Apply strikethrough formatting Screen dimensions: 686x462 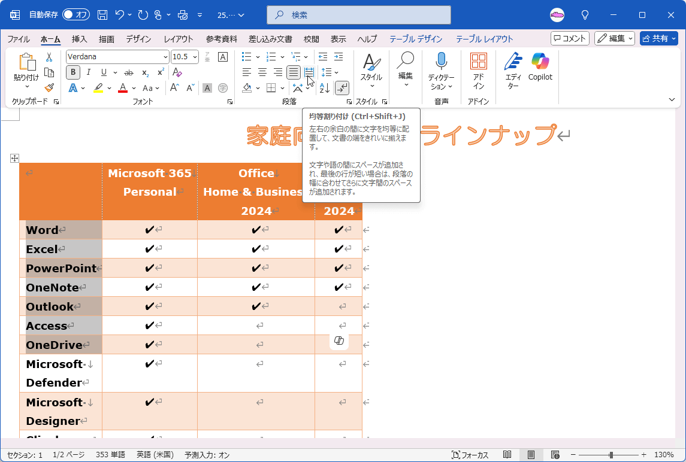pyautogui.click(x=129, y=72)
